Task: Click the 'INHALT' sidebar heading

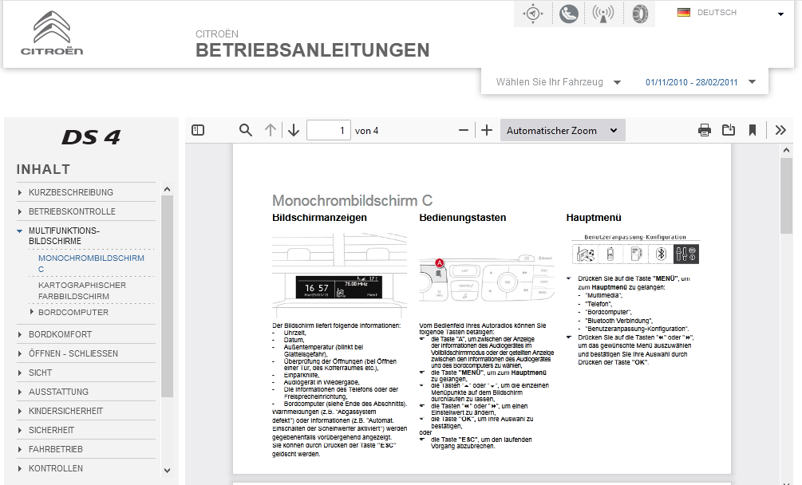Action: point(43,169)
